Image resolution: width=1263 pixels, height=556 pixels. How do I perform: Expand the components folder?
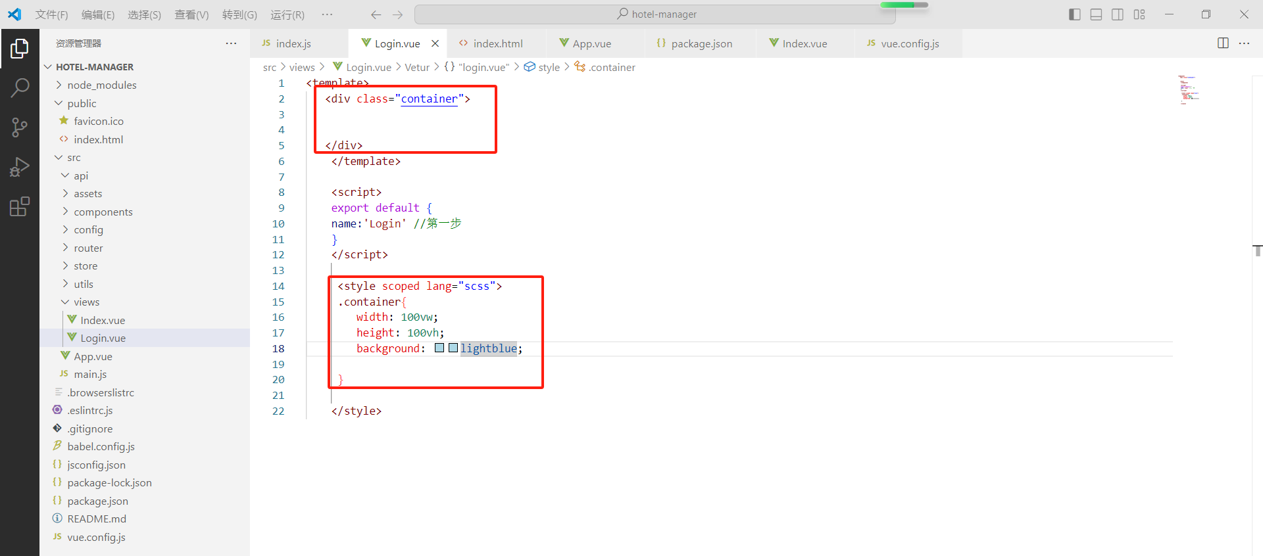[x=145, y=212]
